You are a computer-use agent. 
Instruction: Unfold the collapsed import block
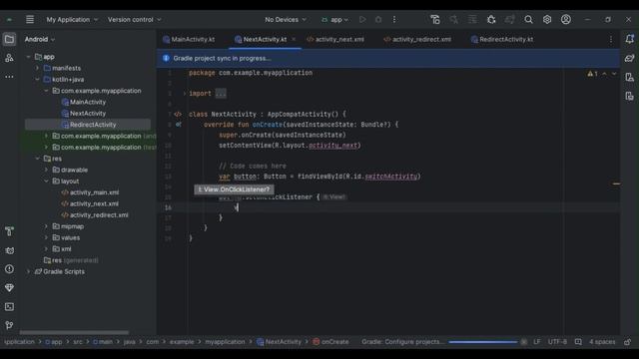click(185, 93)
